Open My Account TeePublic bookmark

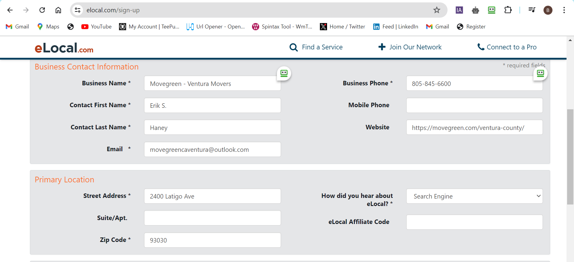pos(149,27)
